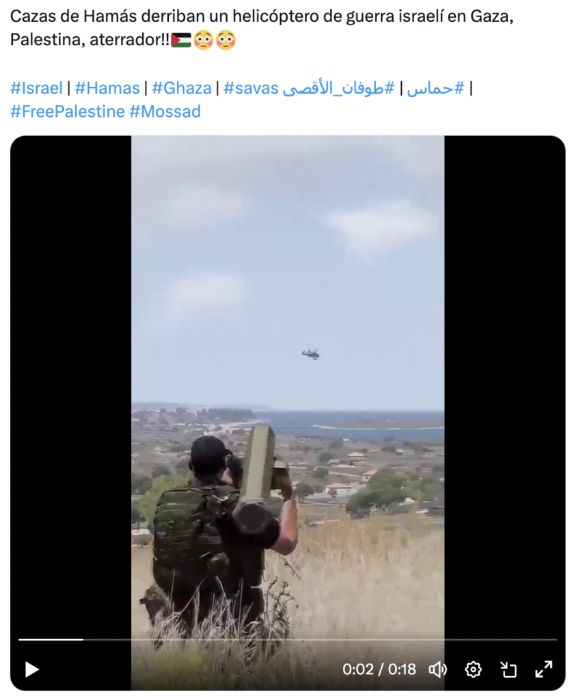Seek to the middle of the progress bar
Screen dimensions: 572x700
[x=288, y=640]
